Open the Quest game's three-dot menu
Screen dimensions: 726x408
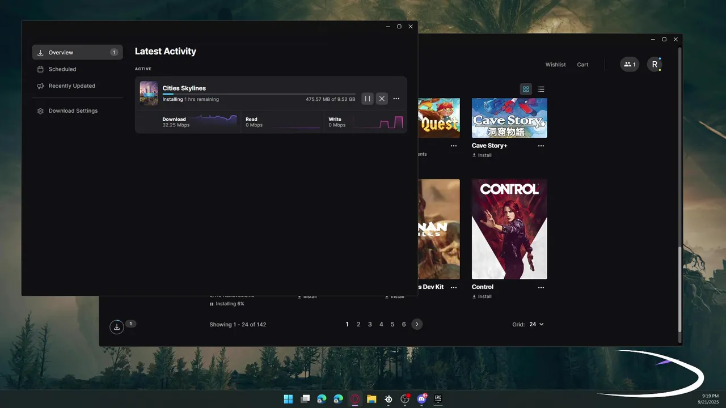[x=453, y=146]
